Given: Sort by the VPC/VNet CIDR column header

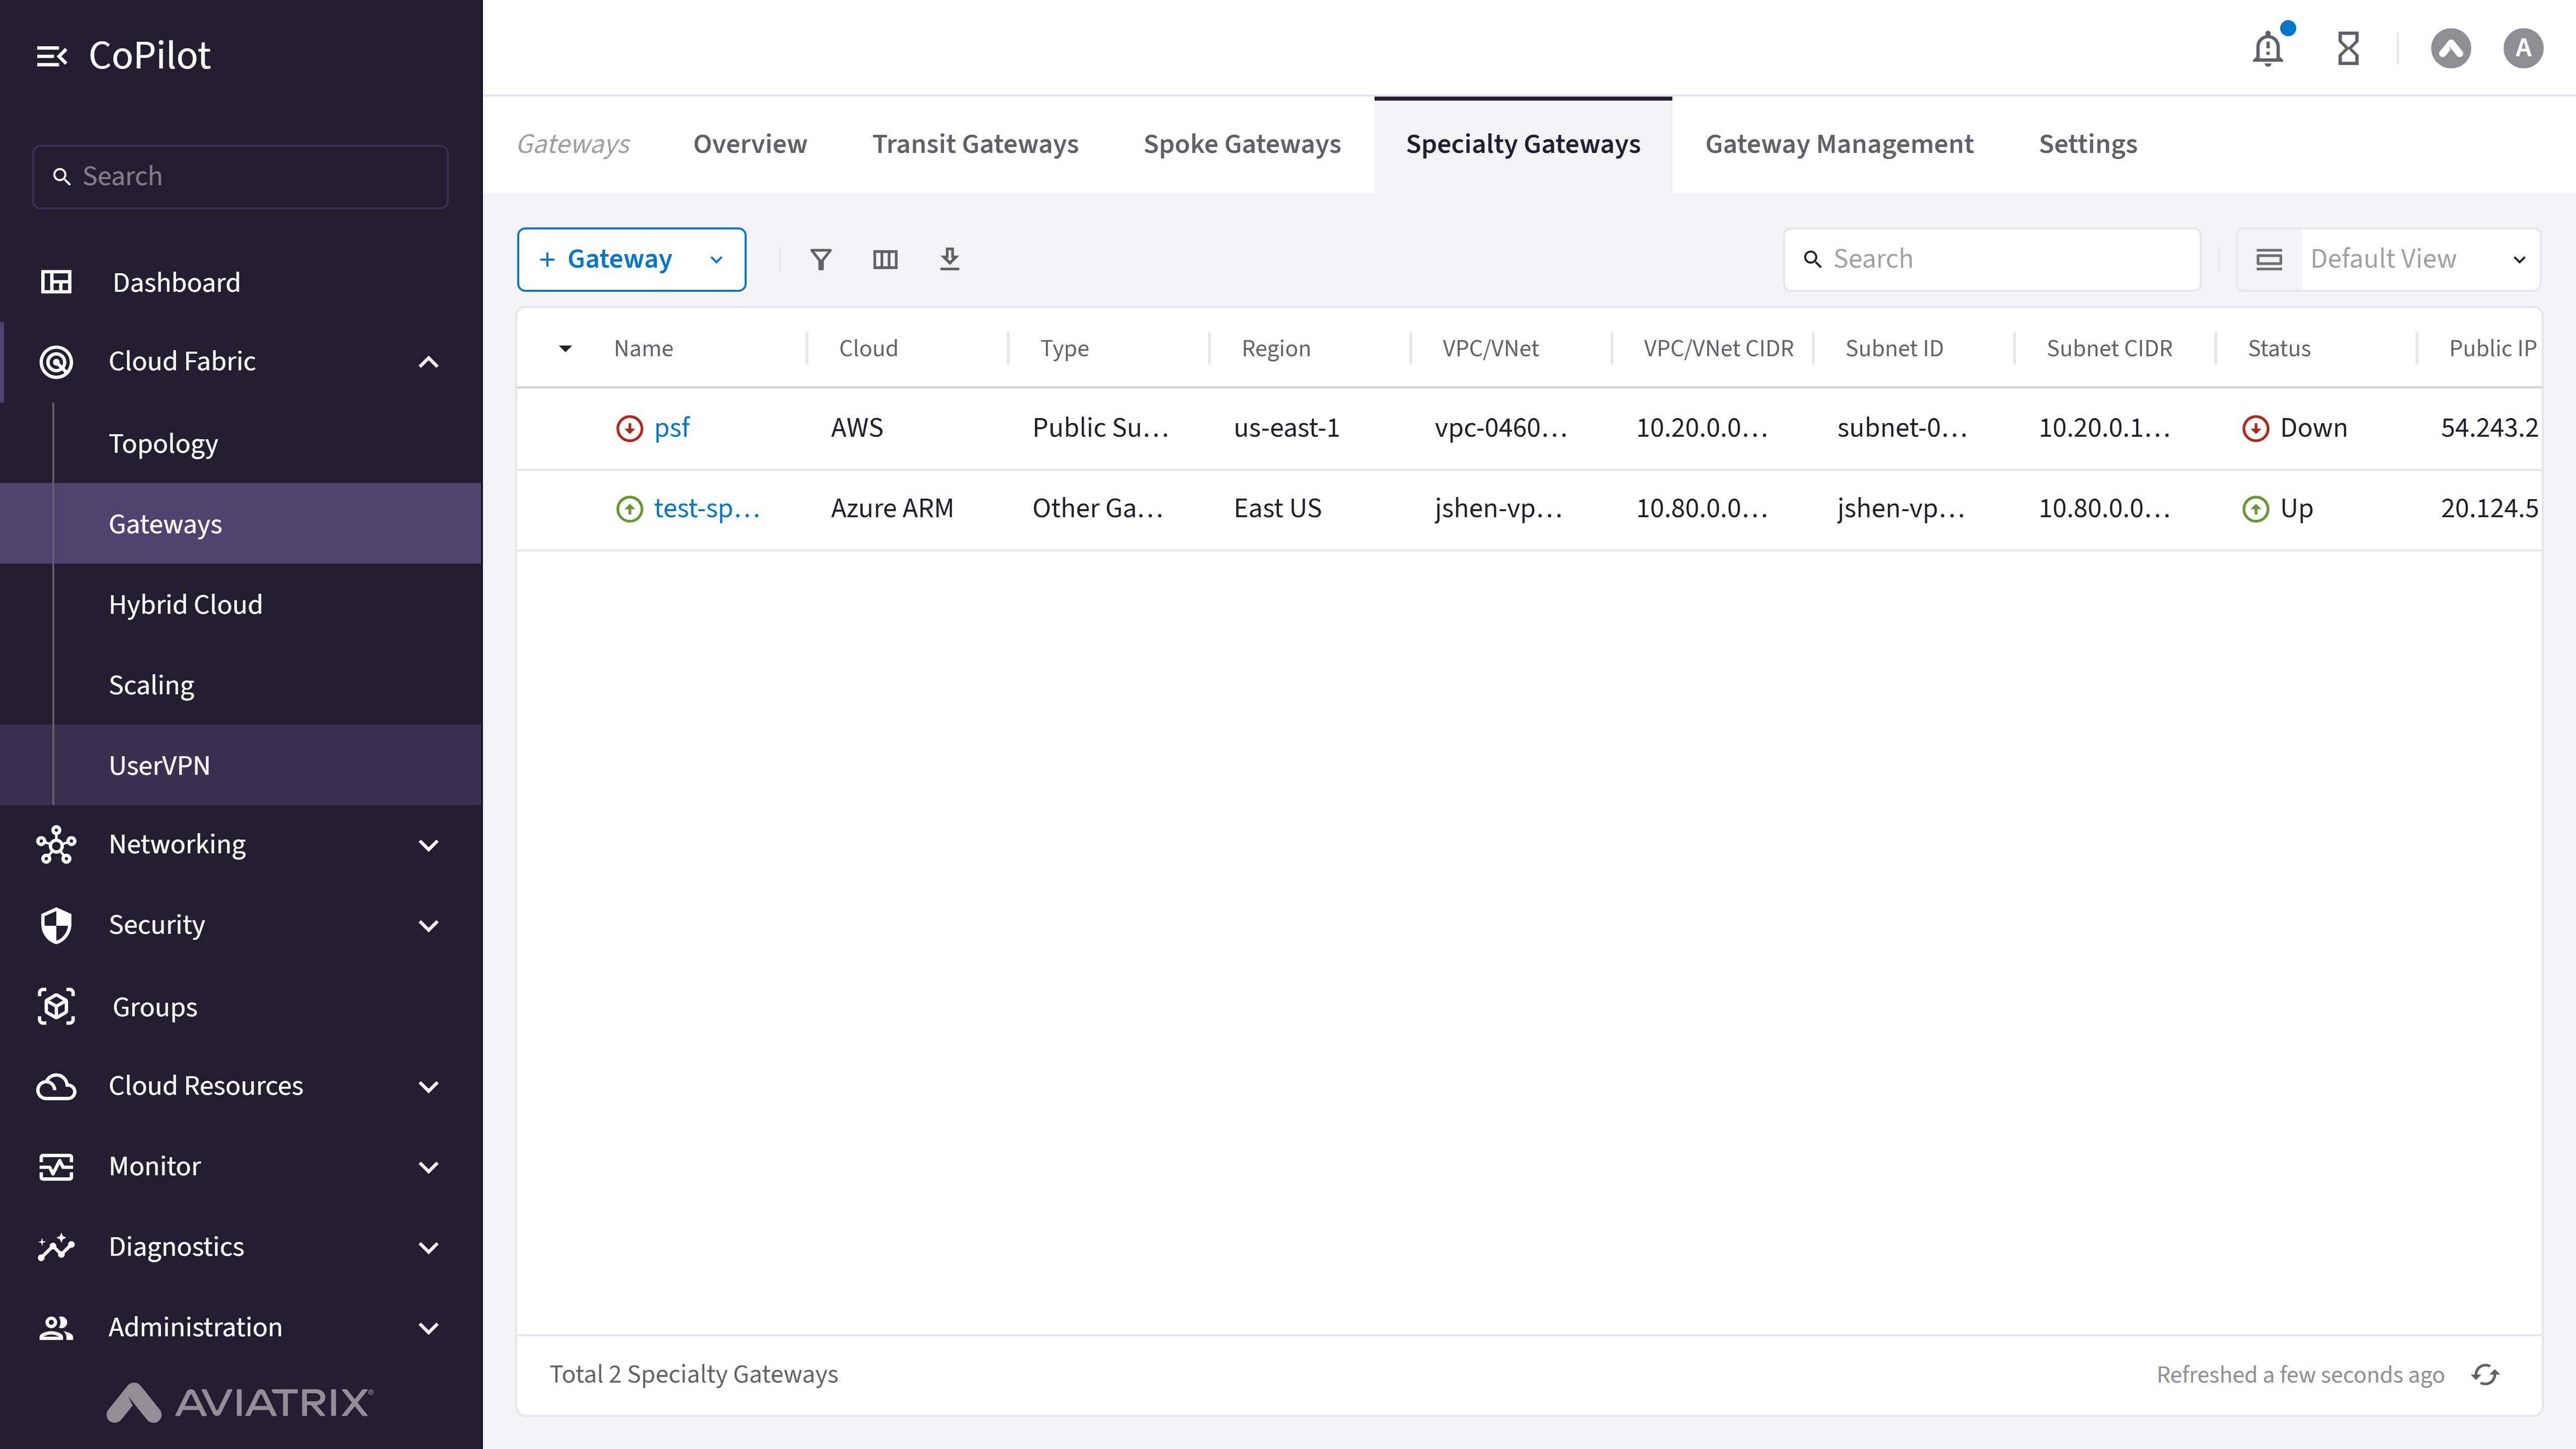Looking at the screenshot, I should [x=1718, y=348].
